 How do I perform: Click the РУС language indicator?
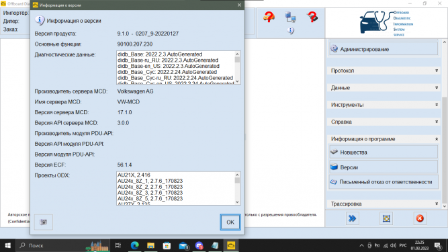pyautogui.click(x=403, y=245)
